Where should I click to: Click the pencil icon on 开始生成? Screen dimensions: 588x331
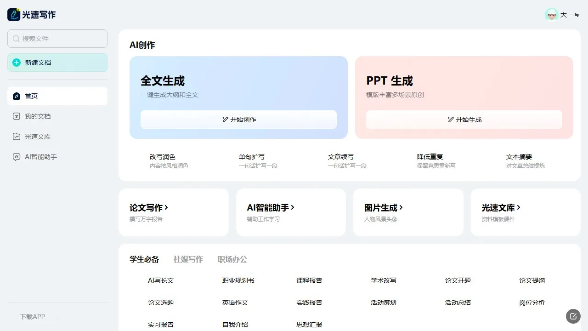point(451,120)
